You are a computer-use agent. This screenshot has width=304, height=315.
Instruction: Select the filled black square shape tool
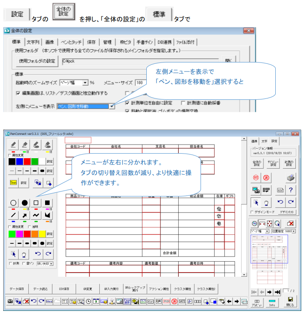48,202
